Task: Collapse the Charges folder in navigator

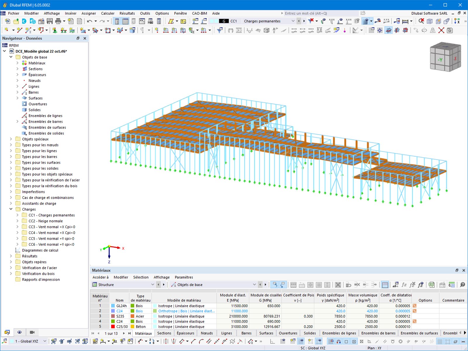Action: (x=11, y=209)
